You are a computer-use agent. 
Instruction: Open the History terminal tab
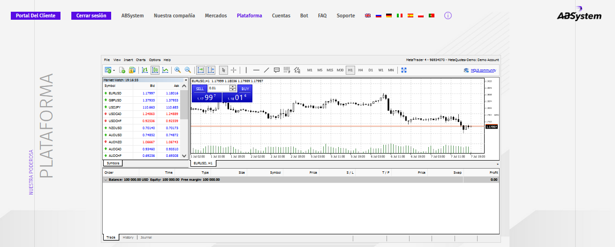point(128,238)
